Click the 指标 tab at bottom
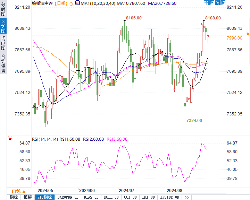Screen dimensions: 250x200 point(14,197)
